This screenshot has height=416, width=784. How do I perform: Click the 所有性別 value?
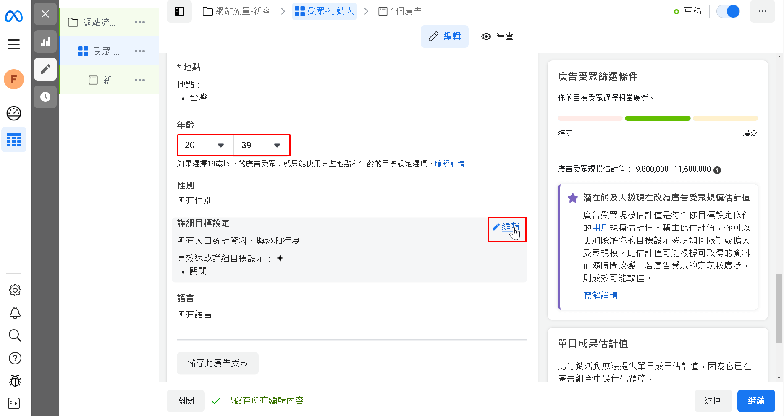point(194,201)
